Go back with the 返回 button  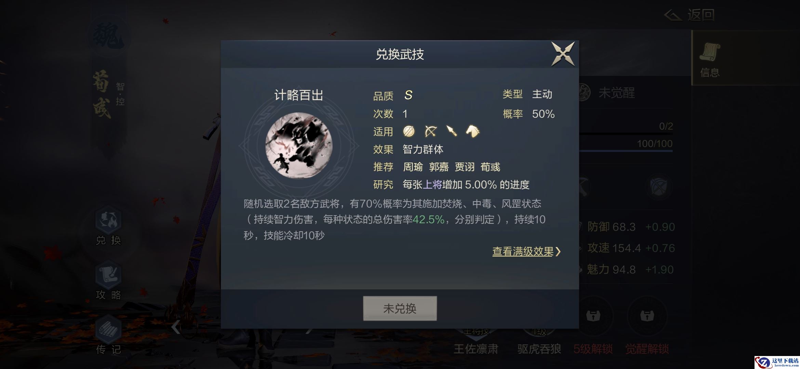[x=689, y=15]
